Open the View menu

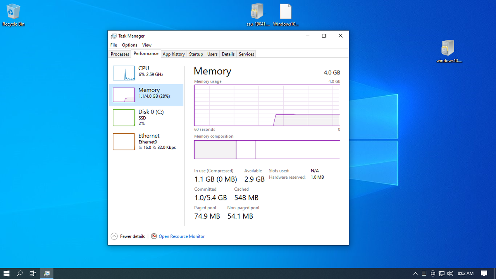coord(146,45)
